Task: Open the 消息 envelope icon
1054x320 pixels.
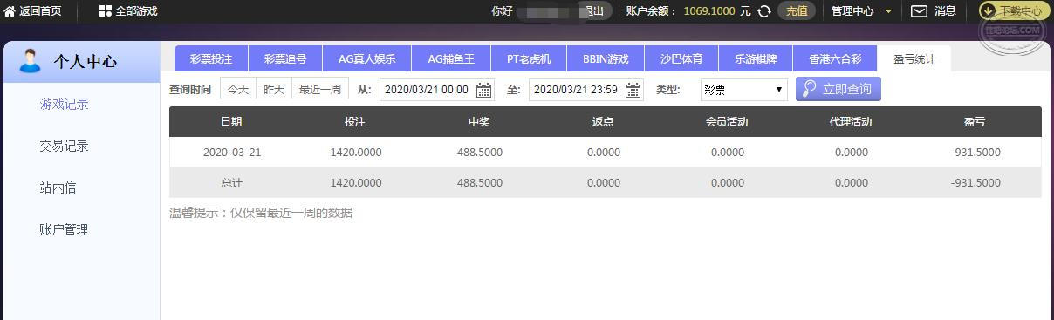Action: point(919,11)
